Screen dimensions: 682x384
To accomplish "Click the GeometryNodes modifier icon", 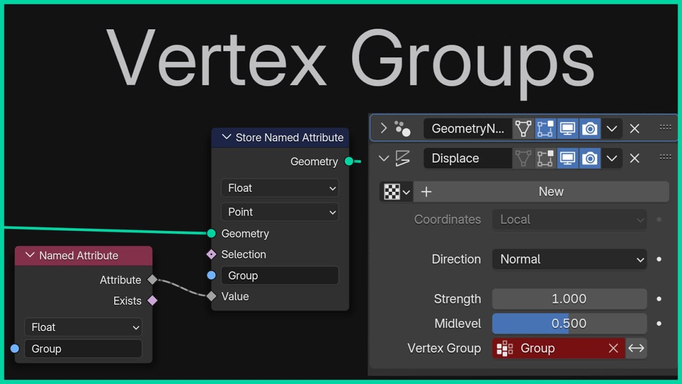I will [402, 129].
